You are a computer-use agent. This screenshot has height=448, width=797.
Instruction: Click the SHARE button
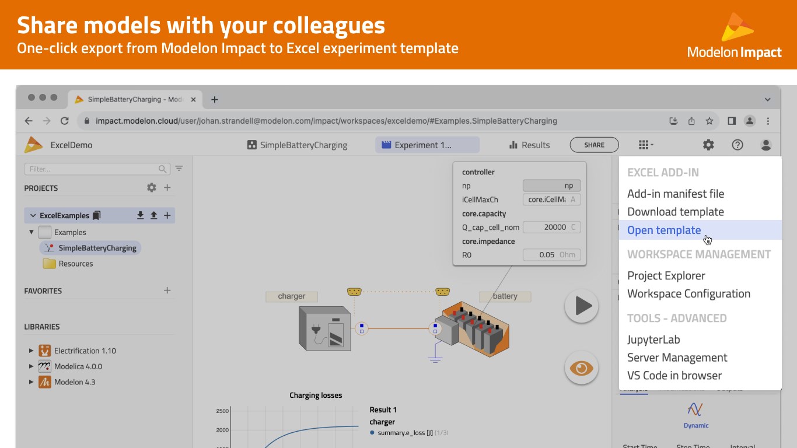tap(595, 145)
